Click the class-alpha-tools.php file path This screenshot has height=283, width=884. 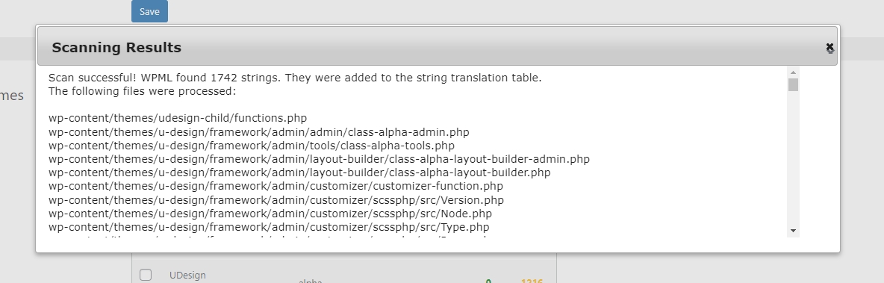pyautogui.click(x=252, y=146)
